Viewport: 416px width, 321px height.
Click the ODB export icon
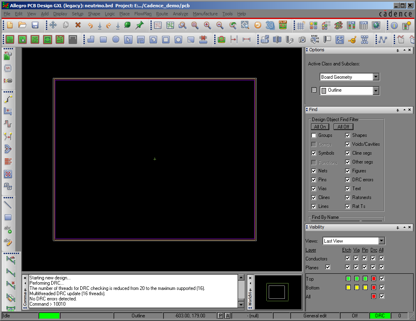(265, 40)
